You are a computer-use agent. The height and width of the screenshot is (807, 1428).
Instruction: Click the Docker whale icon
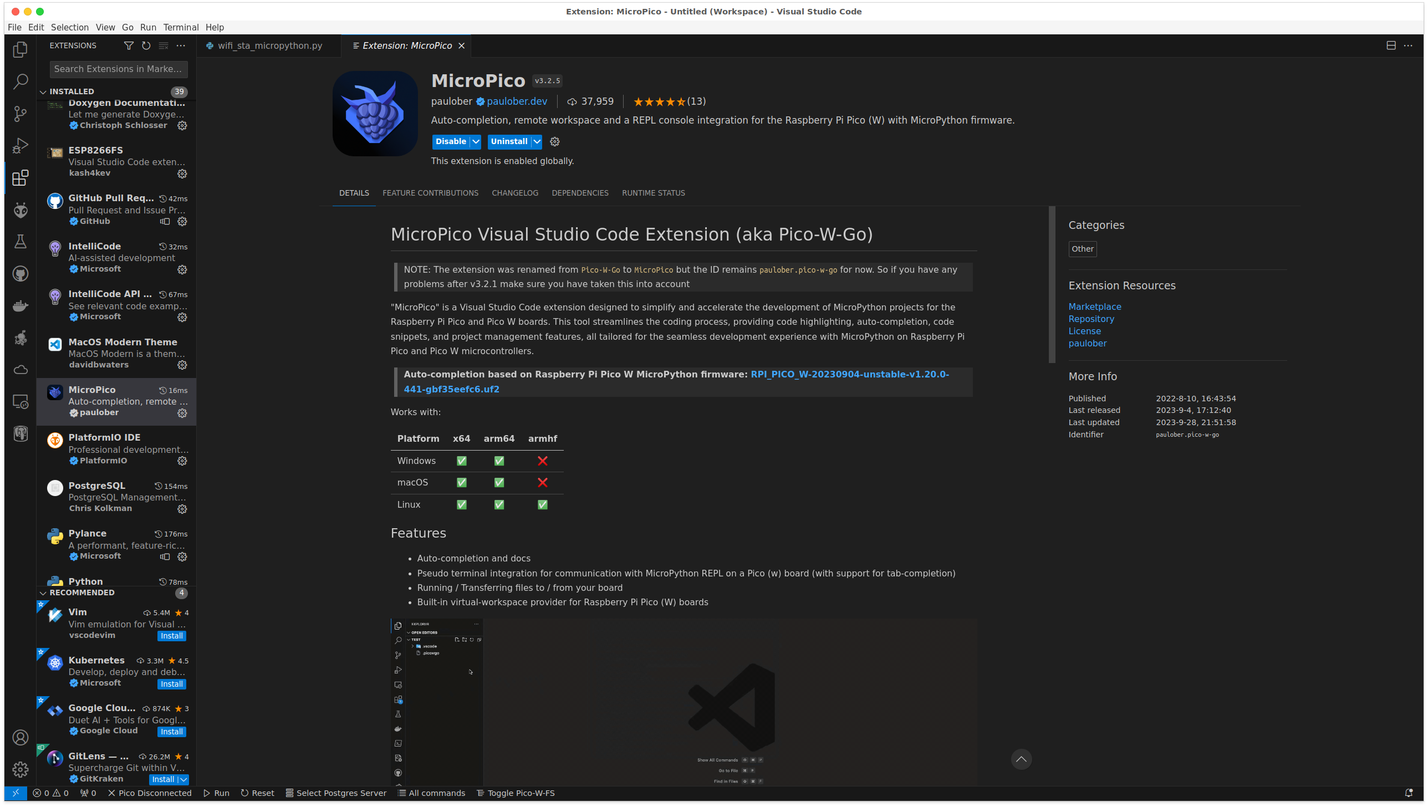[x=21, y=305]
